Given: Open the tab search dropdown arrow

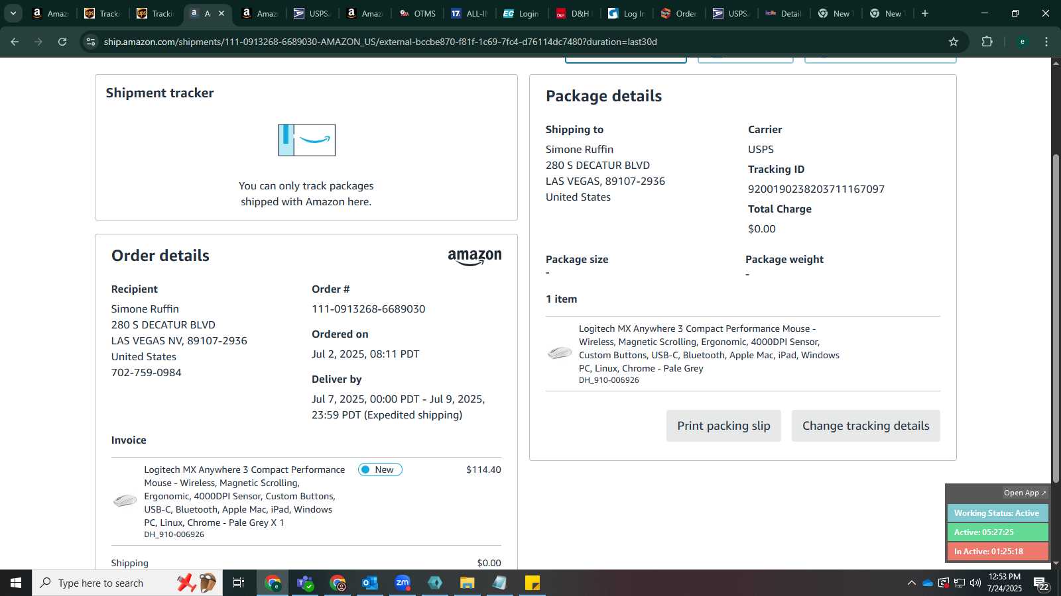Looking at the screenshot, I should coord(13,13).
